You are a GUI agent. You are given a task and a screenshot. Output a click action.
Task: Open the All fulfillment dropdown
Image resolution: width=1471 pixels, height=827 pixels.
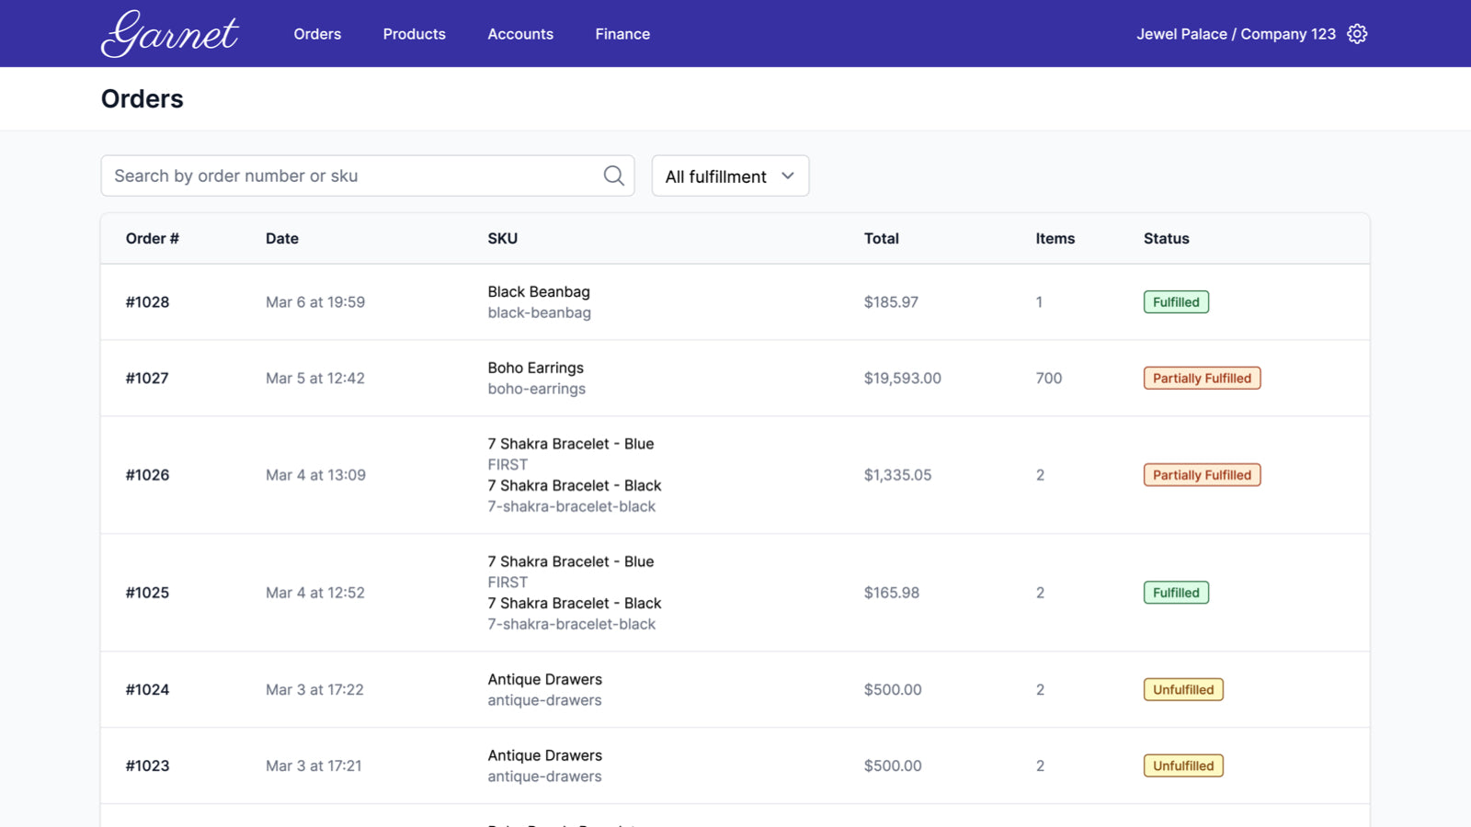point(729,176)
